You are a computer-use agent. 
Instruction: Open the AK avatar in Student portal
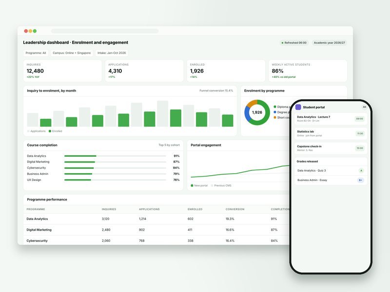(364, 107)
